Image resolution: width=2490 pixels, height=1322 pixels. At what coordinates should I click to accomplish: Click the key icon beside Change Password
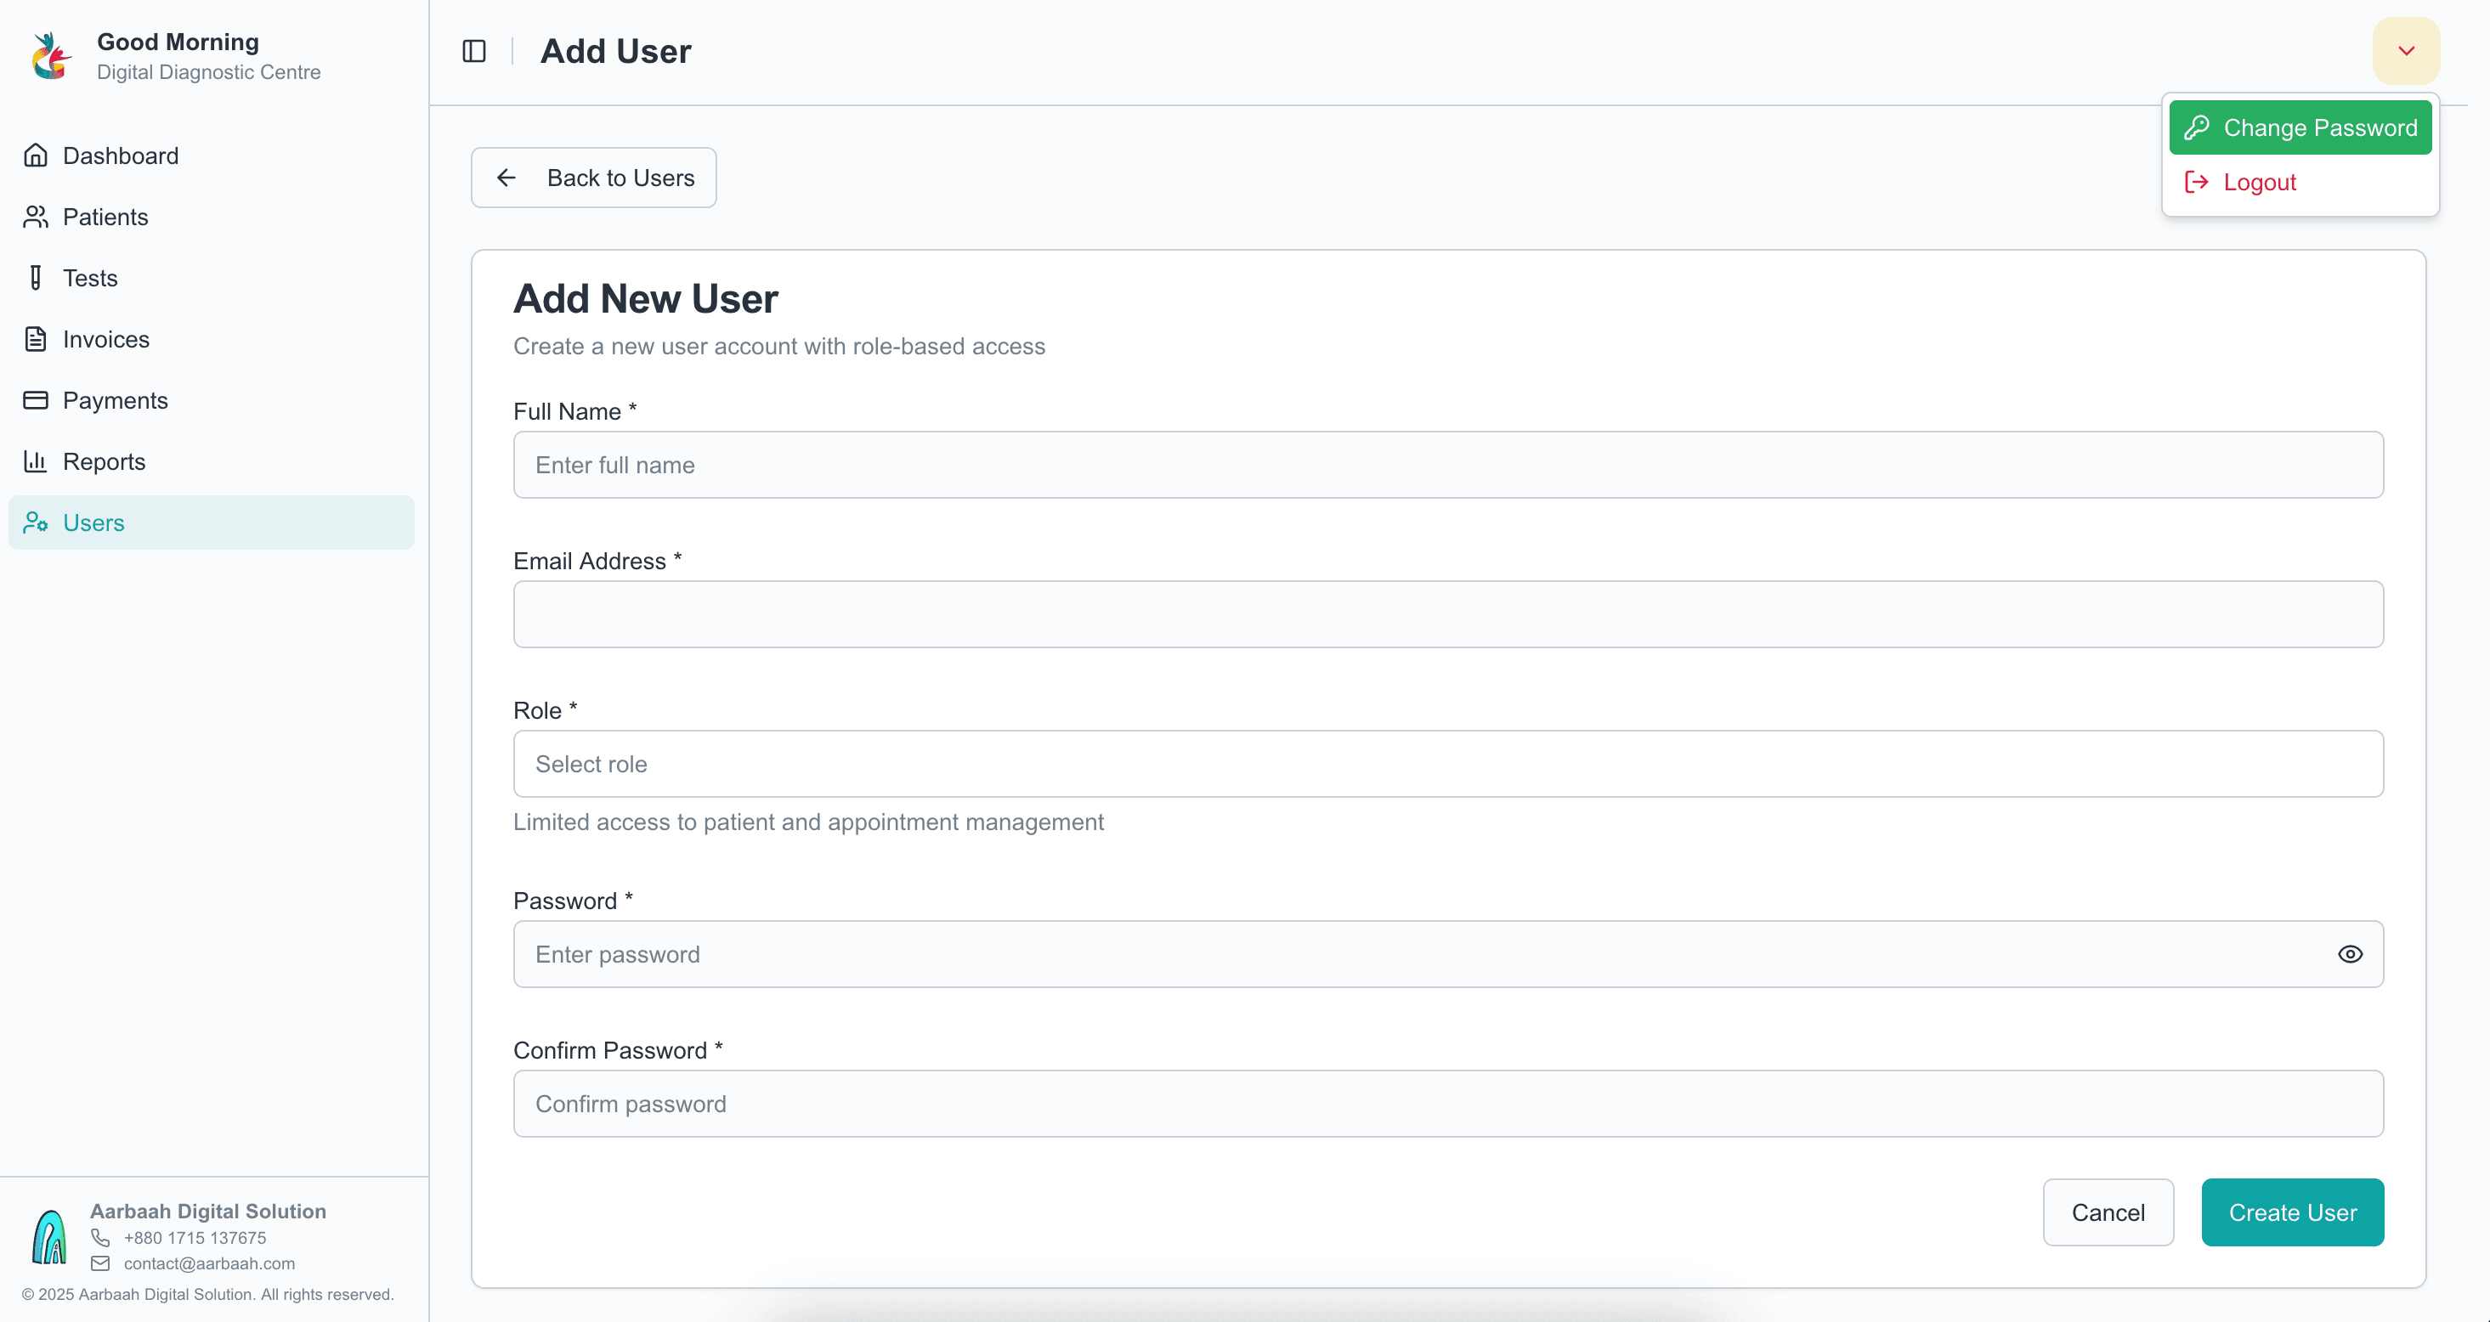coord(2197,127)
